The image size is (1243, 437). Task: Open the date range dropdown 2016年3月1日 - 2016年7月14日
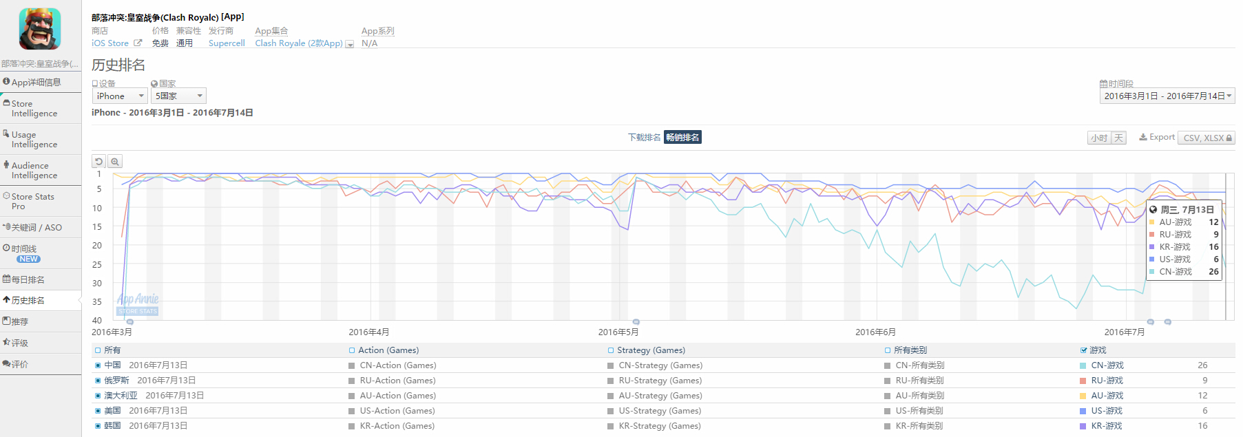[1167, 96]
